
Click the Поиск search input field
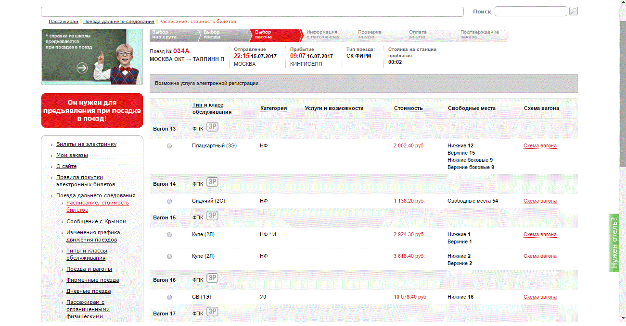[x=530, y=11]
